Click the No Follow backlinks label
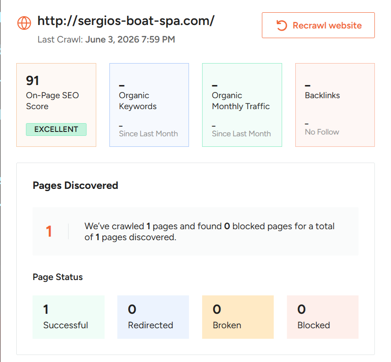The image size is (391, 362). pos(322,132)
